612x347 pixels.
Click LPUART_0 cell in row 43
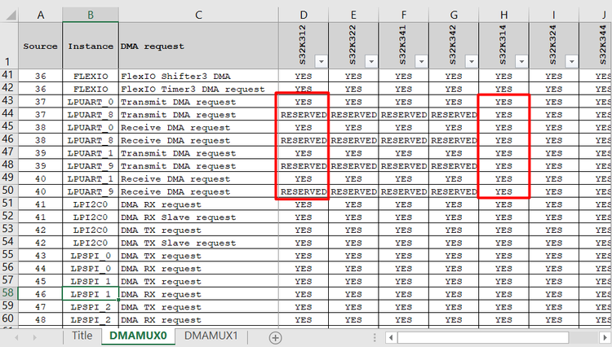[91, 102]
